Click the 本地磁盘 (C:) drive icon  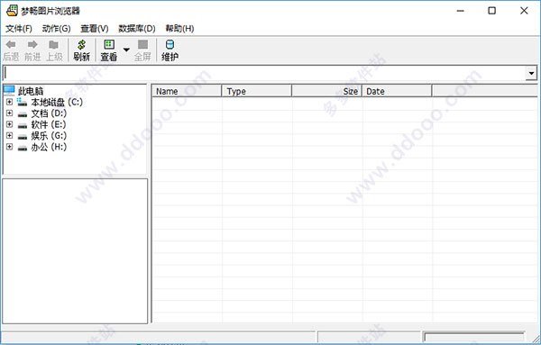point(22,102)
